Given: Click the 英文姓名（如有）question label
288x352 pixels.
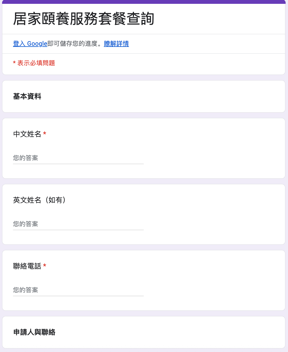Looking at the screenshot, I should click(x=40, y=200).
